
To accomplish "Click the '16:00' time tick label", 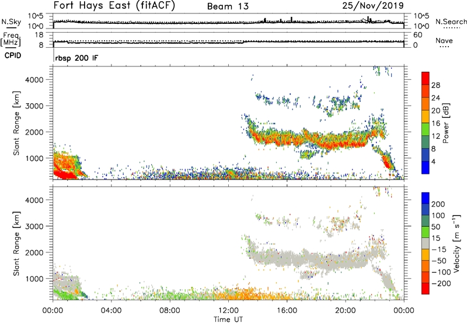I will (x=287, y=310).
